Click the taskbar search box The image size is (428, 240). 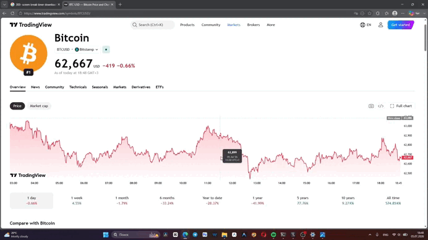coord(135,234)
